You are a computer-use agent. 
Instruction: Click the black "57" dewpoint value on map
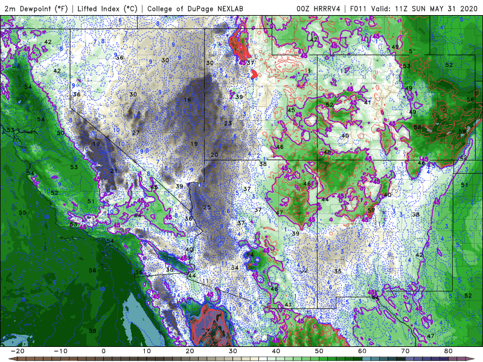click(371, 211)
